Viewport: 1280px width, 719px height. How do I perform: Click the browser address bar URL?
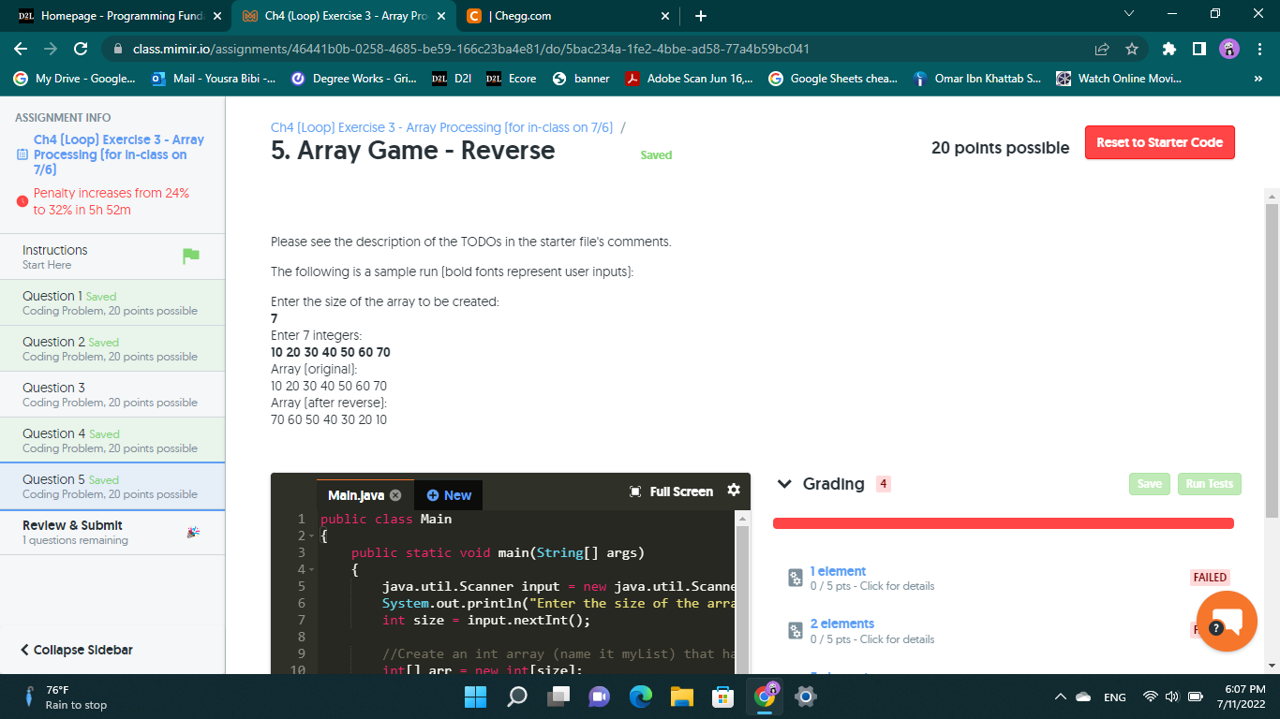pyautogui.click(x=470, y=49)
